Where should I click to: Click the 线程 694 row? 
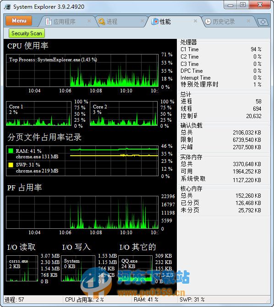pyautogui.click(x=221, y=109)
